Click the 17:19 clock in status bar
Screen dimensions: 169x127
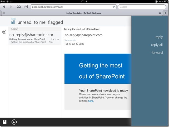[84, 1]
